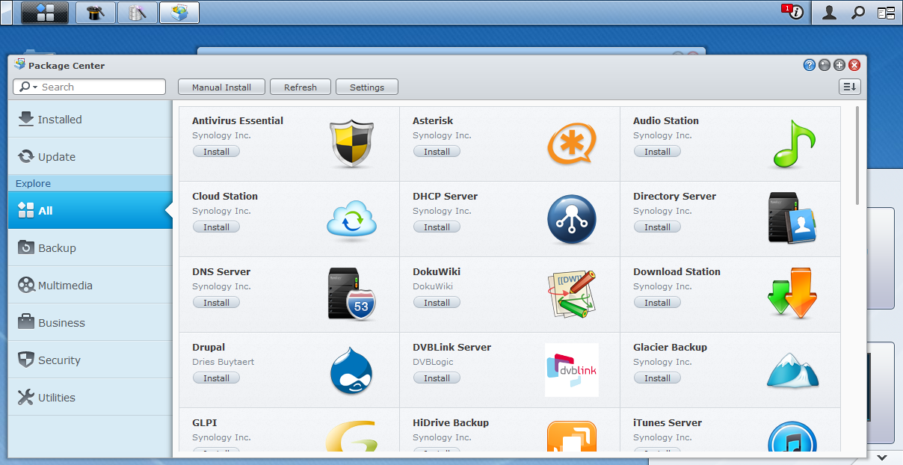Switch to the Utilities category
Image resolution: width=903 pixels, height=465 pixels.
coord(90,397)
